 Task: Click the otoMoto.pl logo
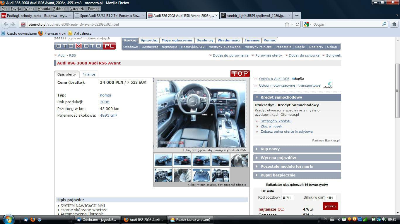pyautogui.click(x=85, y=46)
